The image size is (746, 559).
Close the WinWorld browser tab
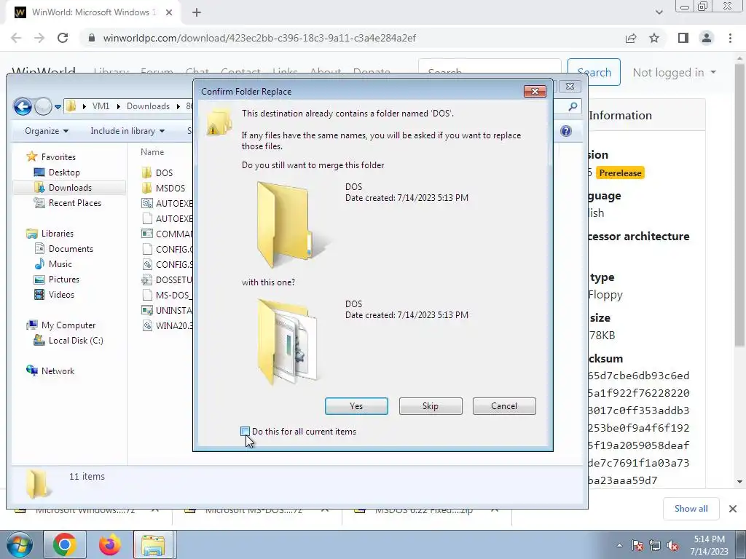[169, 12]
